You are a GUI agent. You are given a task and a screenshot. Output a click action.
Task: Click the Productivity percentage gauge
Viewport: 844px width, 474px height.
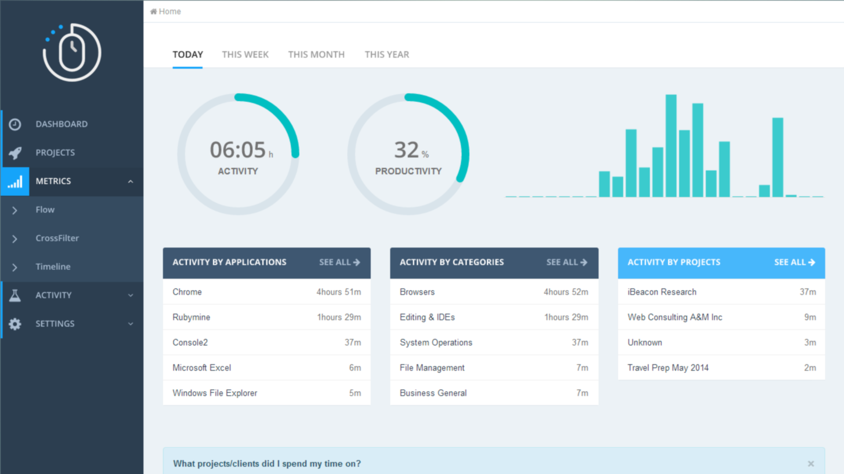pyautogui.click(x=408, y=154)
